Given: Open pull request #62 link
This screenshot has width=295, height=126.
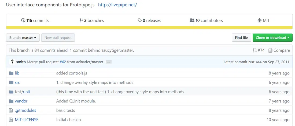Looking at the screenshot, I should [63, 62].
